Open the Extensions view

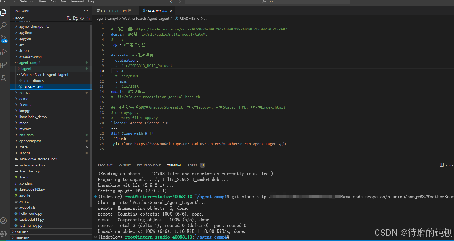coord(4,65)
